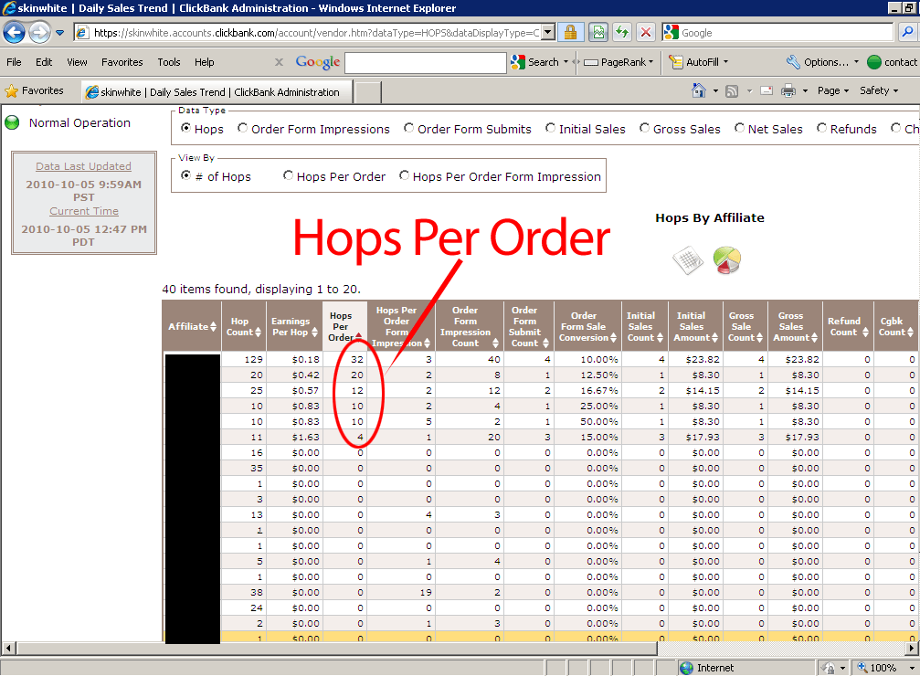Click the printer icon in the command bar
The width and height of the screenshot is (920, 676).
coord(788,90)
